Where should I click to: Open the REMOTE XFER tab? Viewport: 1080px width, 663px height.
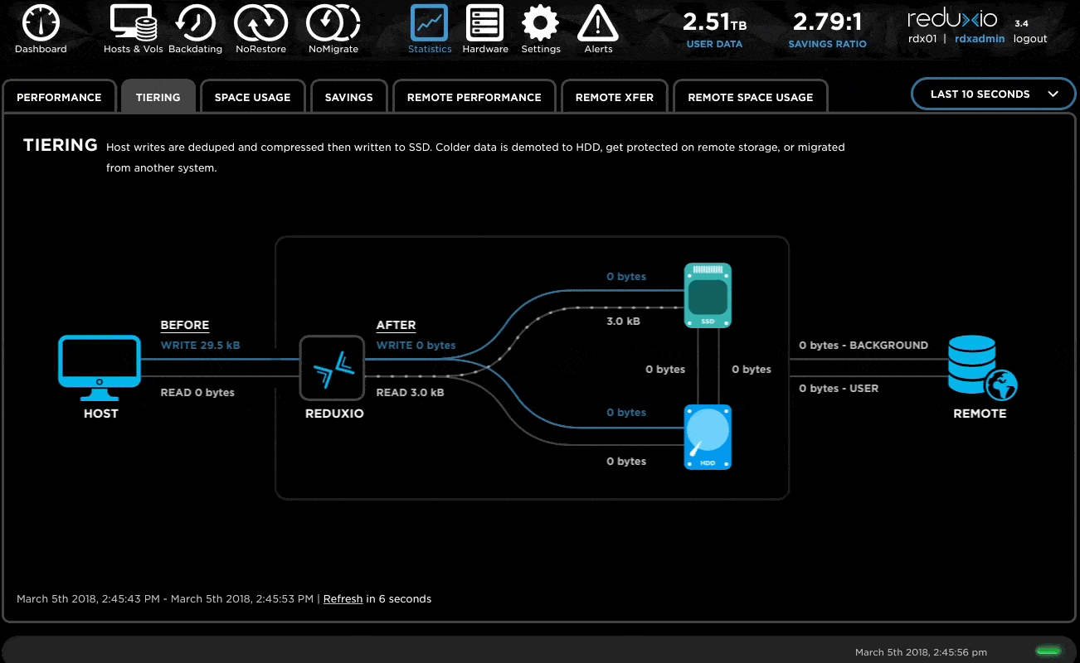(615, 97)
